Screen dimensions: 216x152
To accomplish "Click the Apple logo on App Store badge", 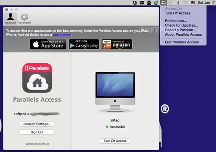I will coord(36,44).
